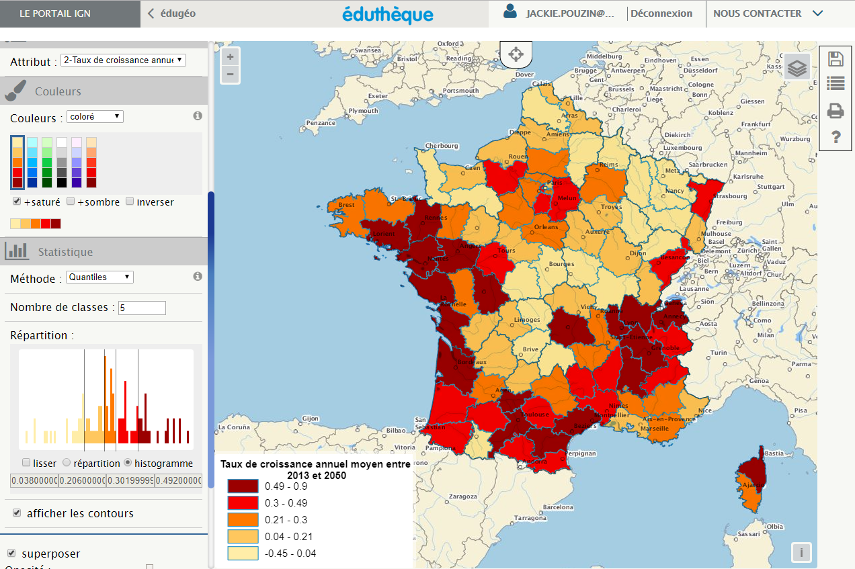
Task: Click the info icon beside Couleurs
Action: 197,114
